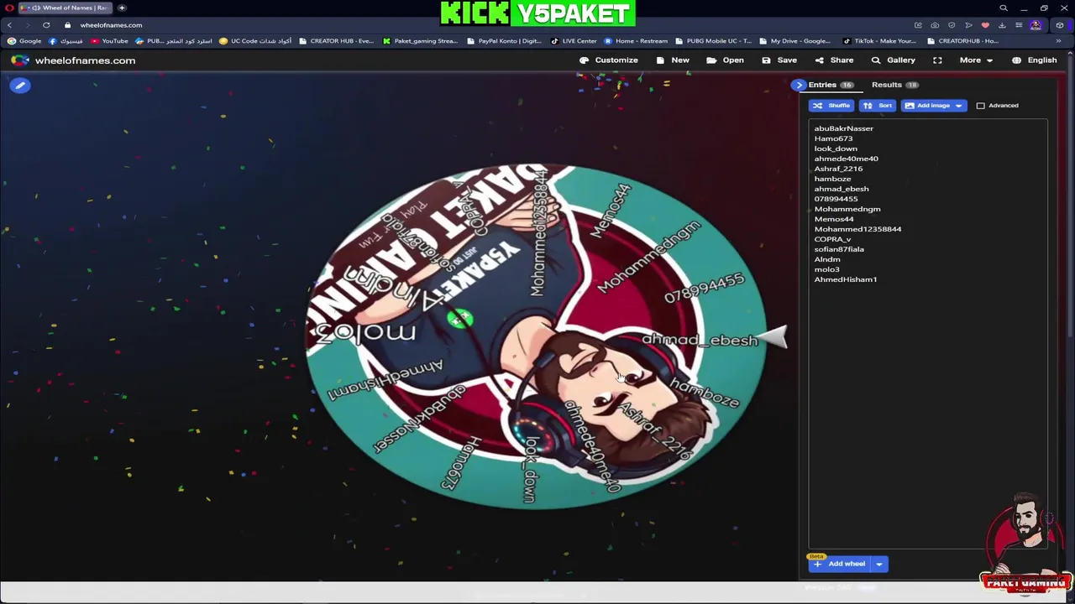
Task: Click the camera snapshot icon in toolbar
Action: (x=935, y=25)
